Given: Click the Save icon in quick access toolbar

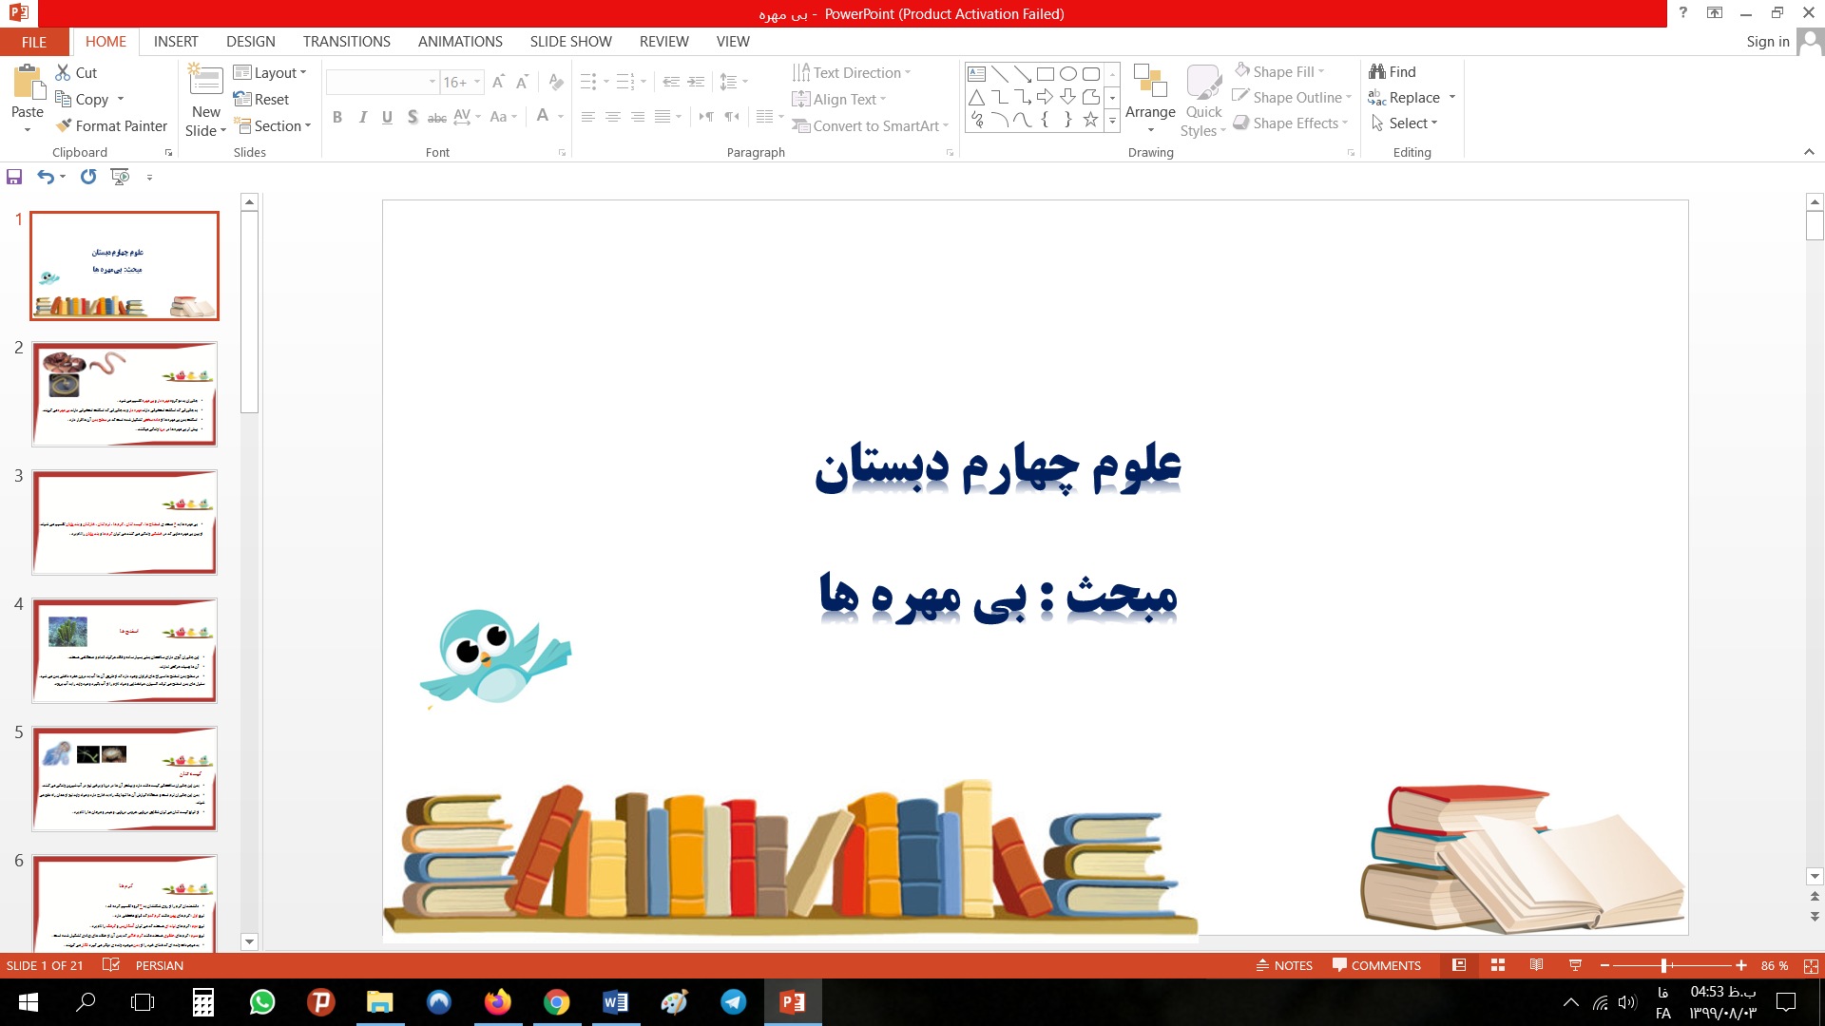Looking at the screenshot, I should coord(14,177).
